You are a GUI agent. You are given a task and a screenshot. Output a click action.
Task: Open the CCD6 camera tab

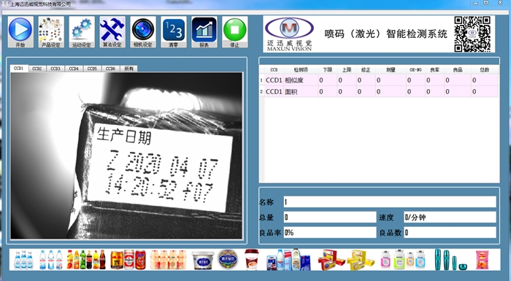click(110, 69)
